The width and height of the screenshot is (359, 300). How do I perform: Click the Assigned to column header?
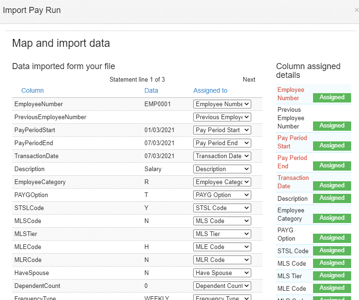tap(210, 90)
